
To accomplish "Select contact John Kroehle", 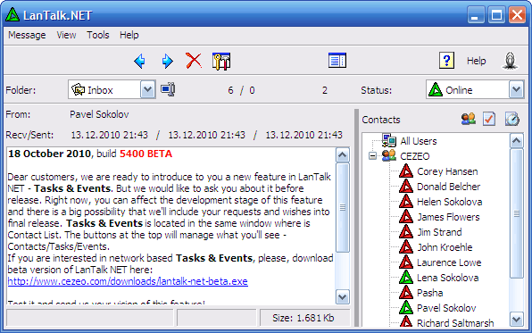I will (x=445, y=247).
